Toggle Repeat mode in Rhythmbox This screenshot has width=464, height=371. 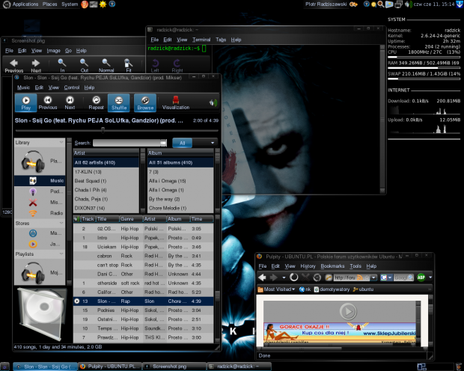pos(97,102)
